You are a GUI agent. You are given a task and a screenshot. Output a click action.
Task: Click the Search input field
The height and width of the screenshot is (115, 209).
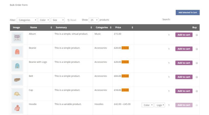pyautogui.click(x=185, y=20)
